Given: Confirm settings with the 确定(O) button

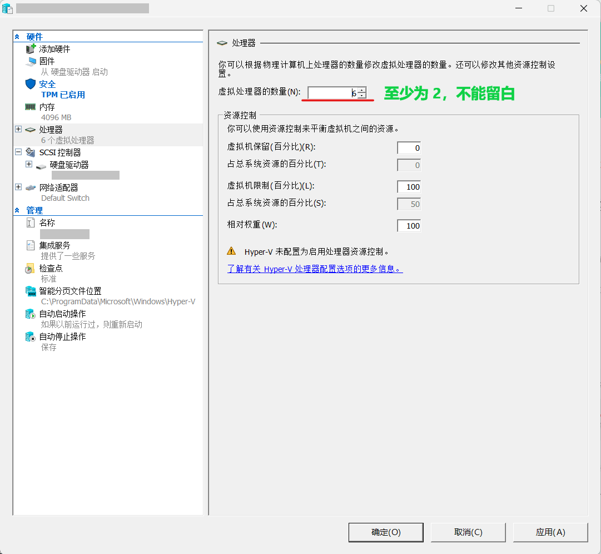Looking at the screenshot, I should pos(386,532).
